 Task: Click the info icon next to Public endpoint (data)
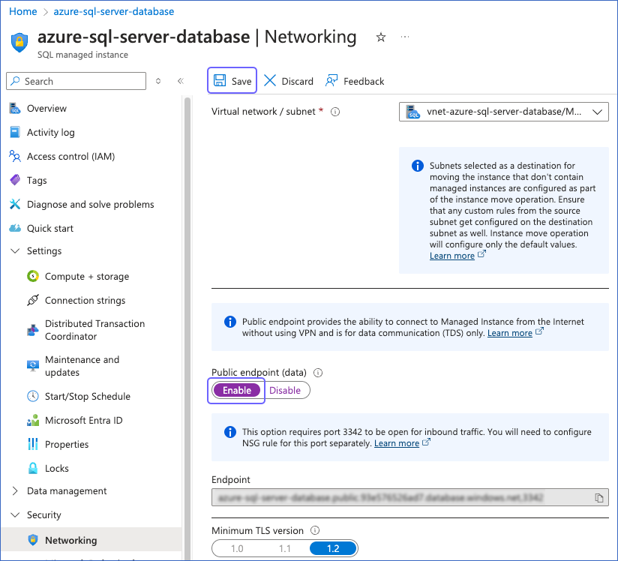coord(318,373)
